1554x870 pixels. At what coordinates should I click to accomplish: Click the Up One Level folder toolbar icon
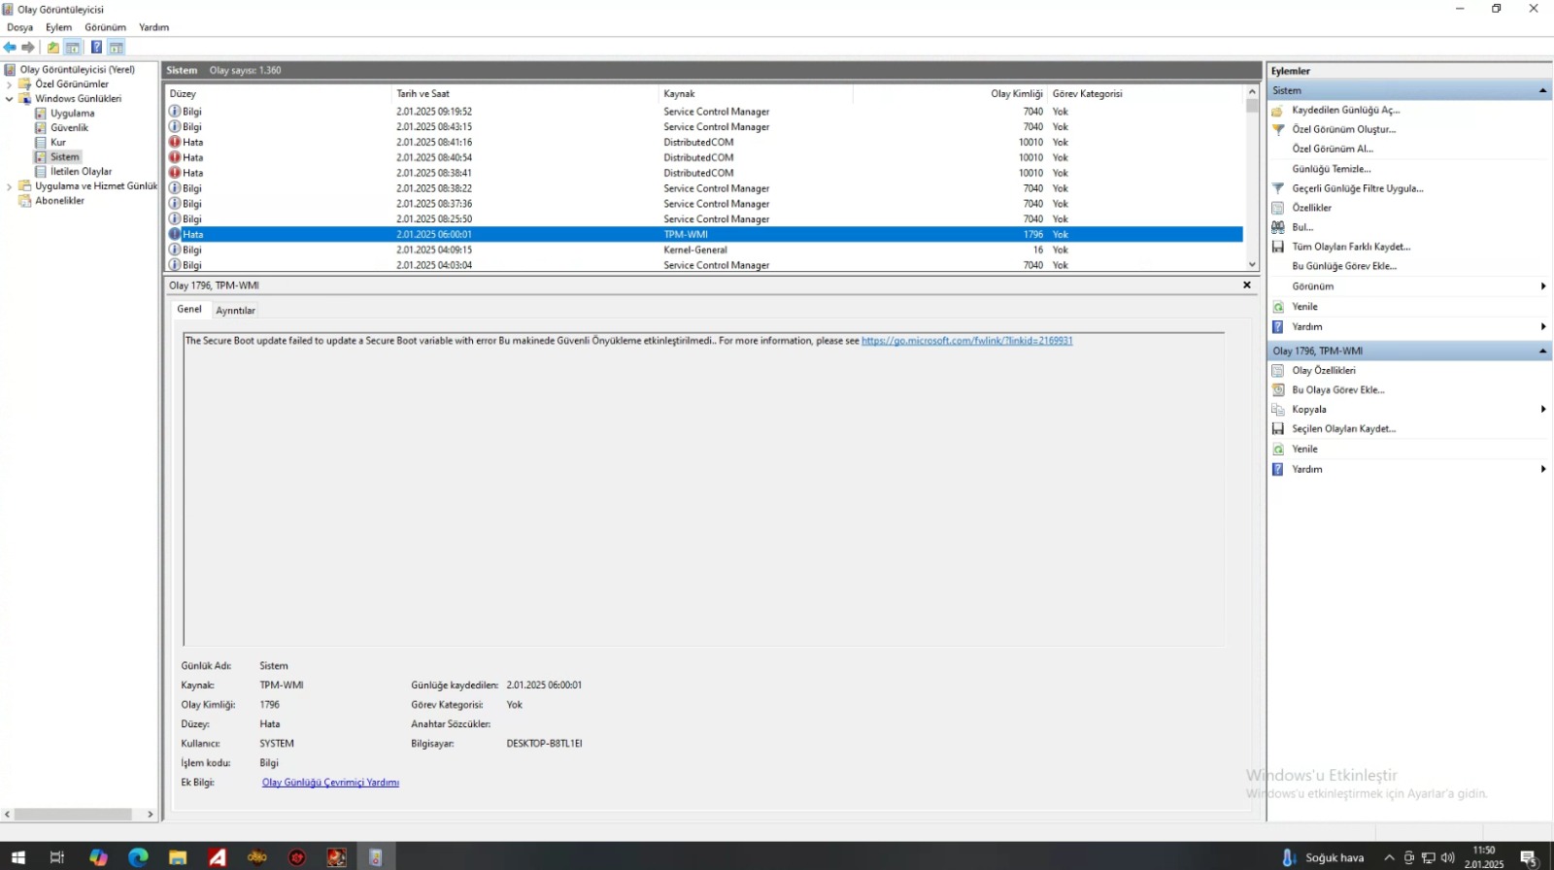click(x=53, y=48)
